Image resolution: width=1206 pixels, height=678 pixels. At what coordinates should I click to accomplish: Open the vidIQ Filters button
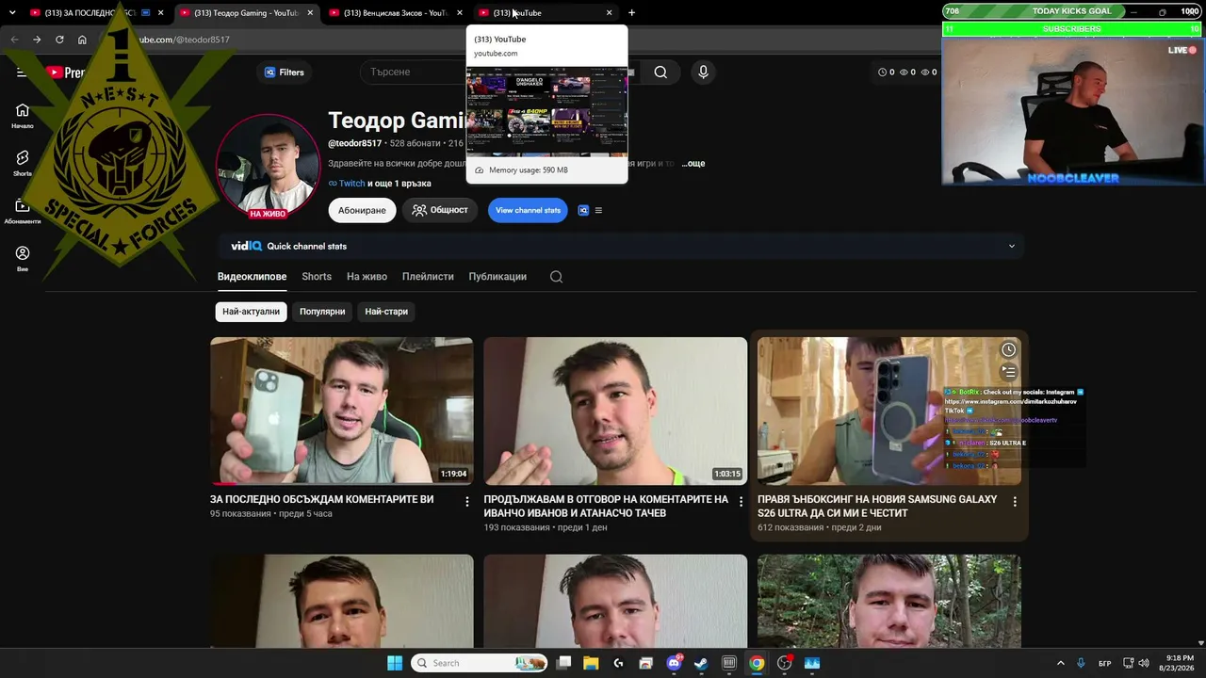click(284, 73)
